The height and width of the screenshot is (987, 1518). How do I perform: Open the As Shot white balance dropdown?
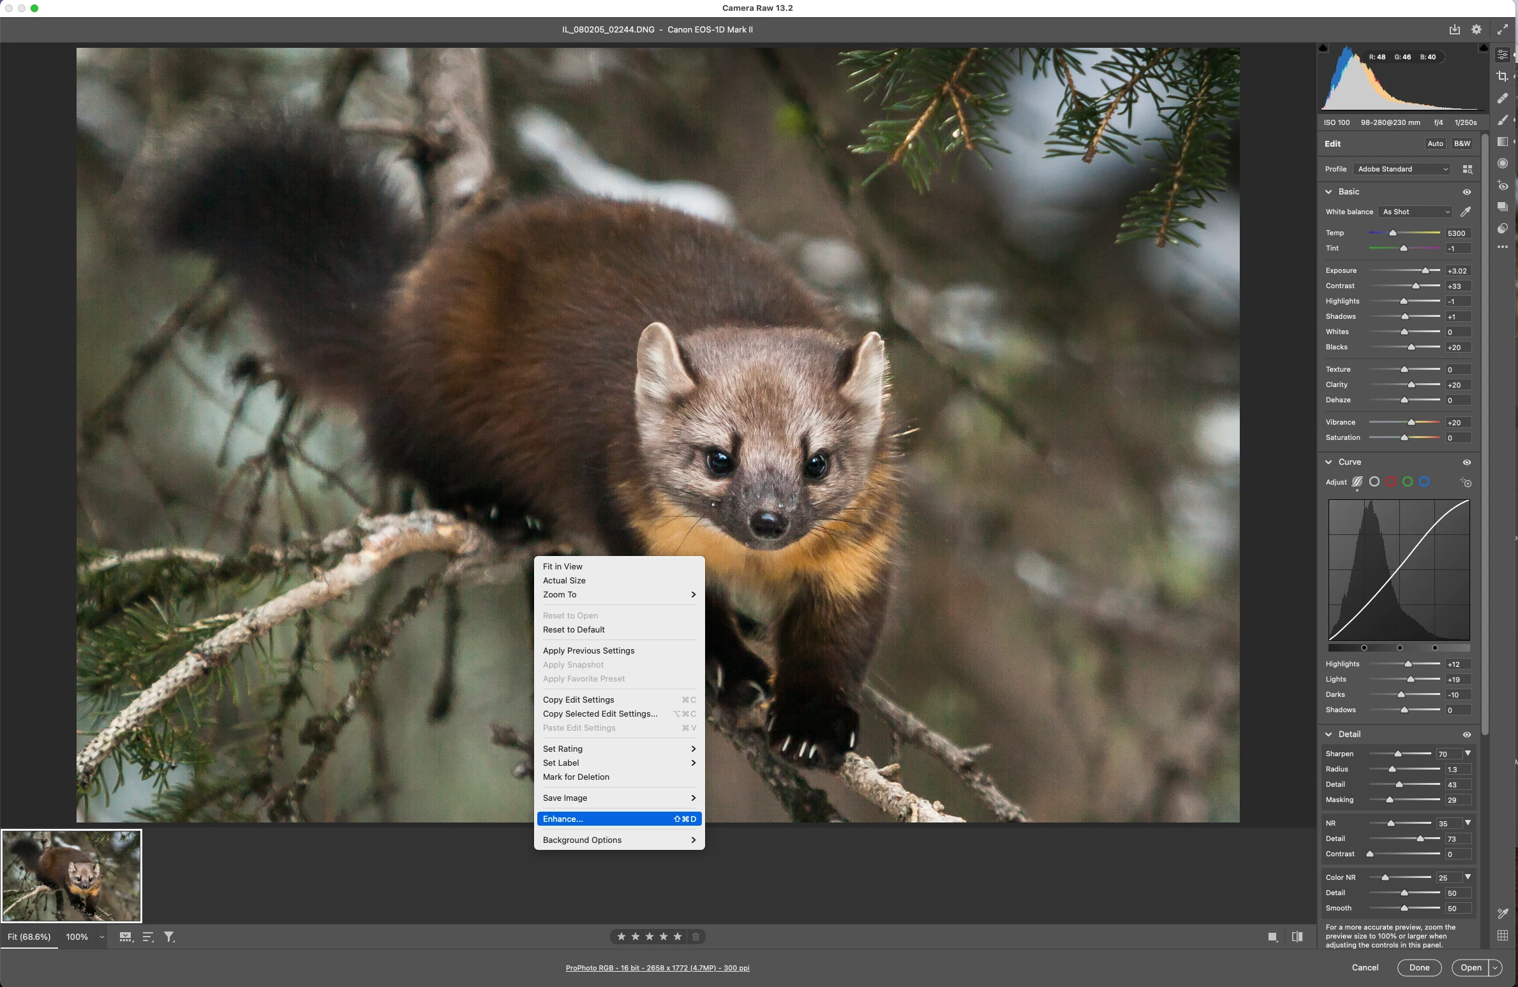(x=1416, y=212)
